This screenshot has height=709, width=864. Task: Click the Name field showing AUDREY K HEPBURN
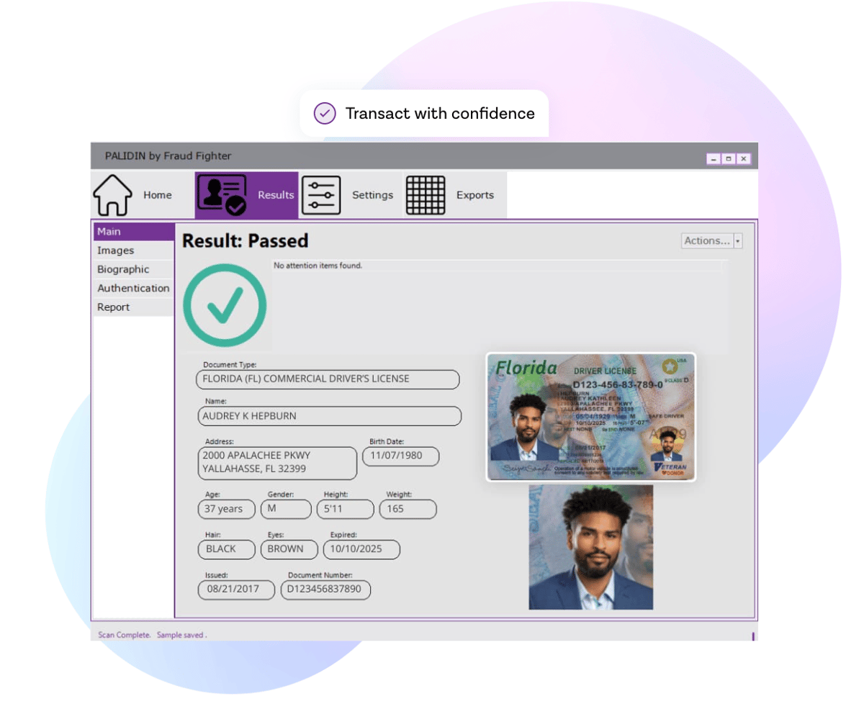pyautogui.click(x=328, y=416)
